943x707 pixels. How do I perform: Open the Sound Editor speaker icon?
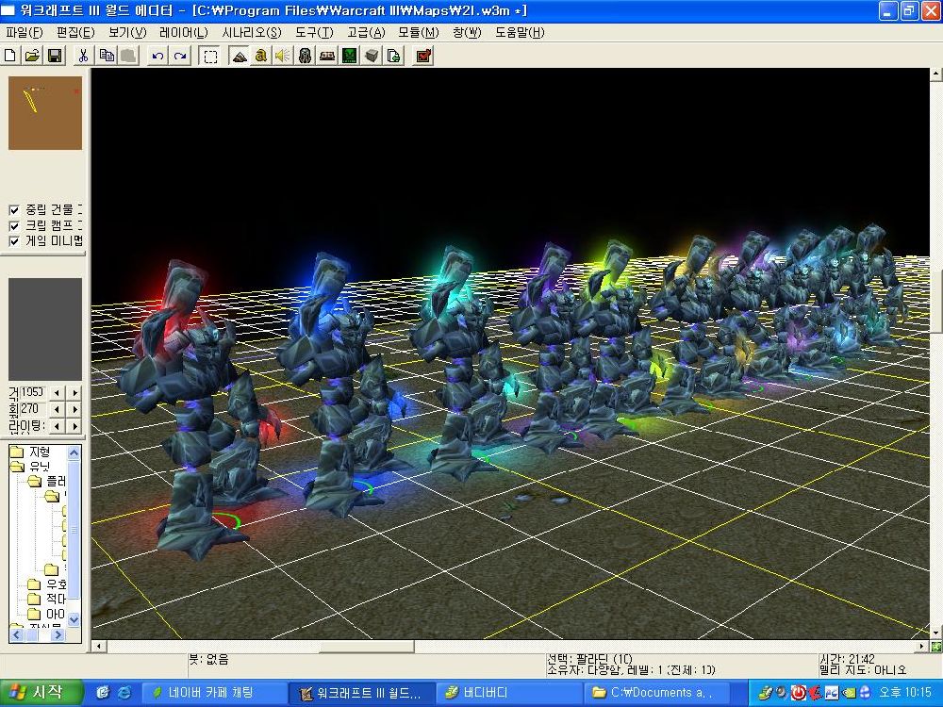282,56
